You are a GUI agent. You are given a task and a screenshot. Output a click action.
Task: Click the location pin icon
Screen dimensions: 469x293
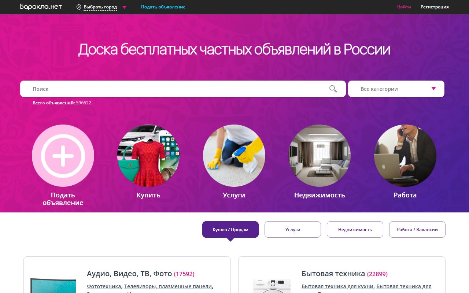tap(79, 7)
